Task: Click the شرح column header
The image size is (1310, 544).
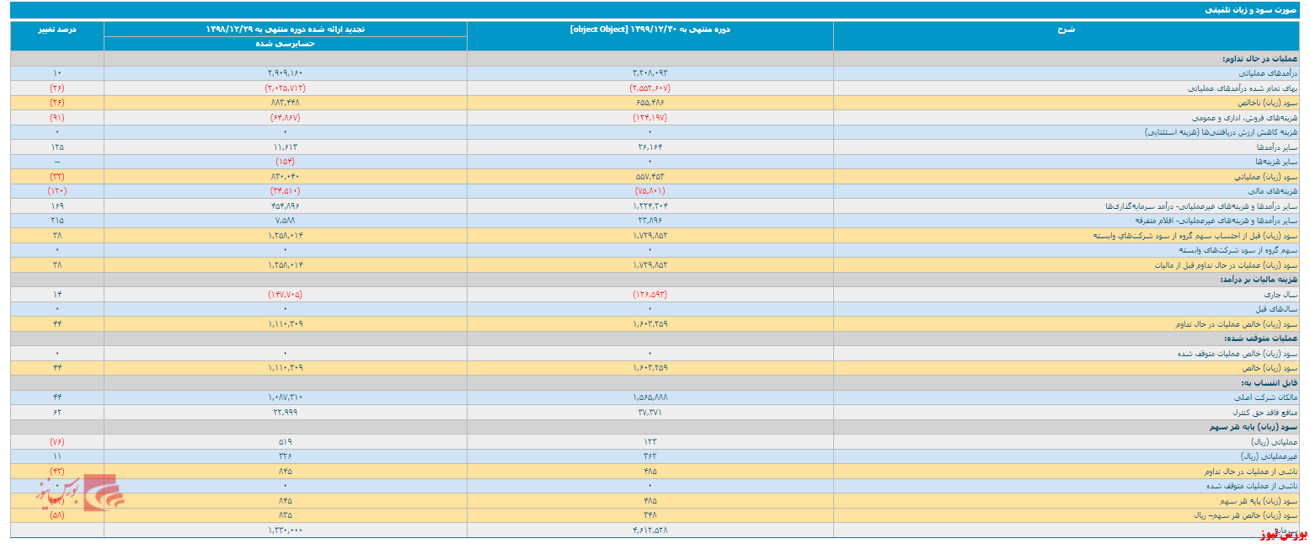Action: click(1067, 29)
